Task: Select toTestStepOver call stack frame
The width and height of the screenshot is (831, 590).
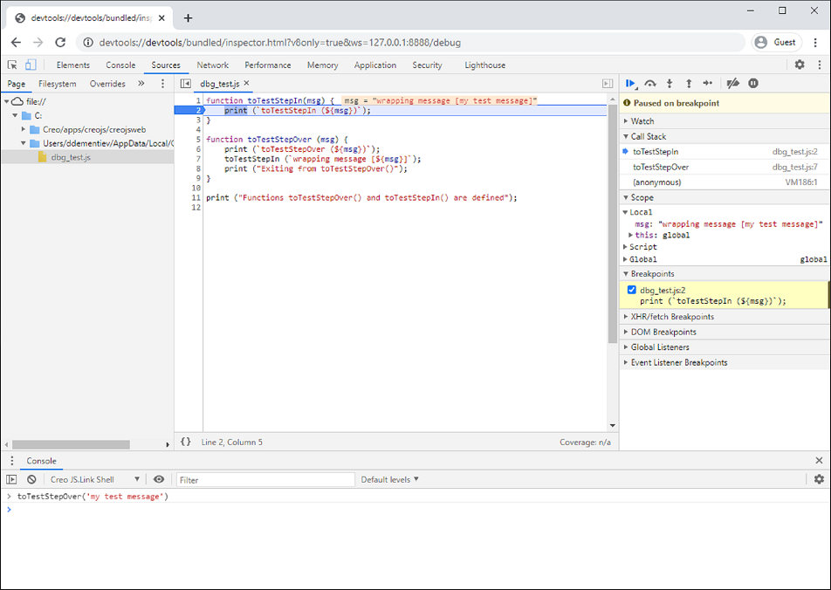Action: (x=661, y=167)
